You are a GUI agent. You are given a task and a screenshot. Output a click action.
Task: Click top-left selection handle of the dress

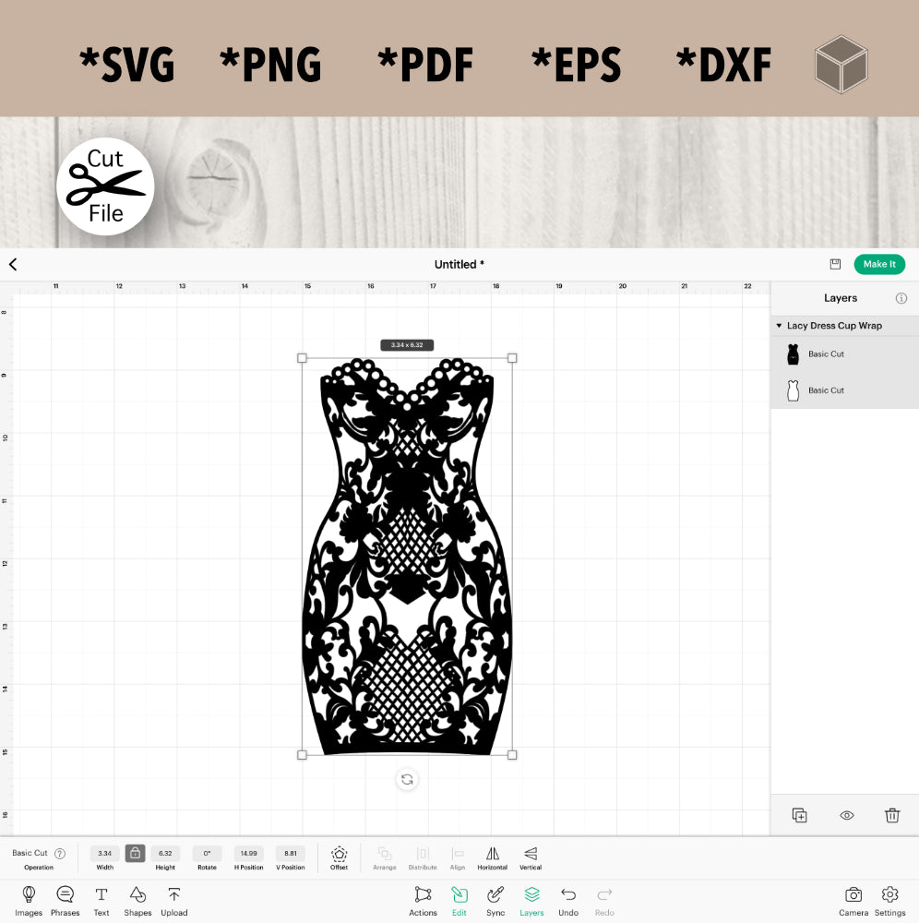(x=302, y=358)
